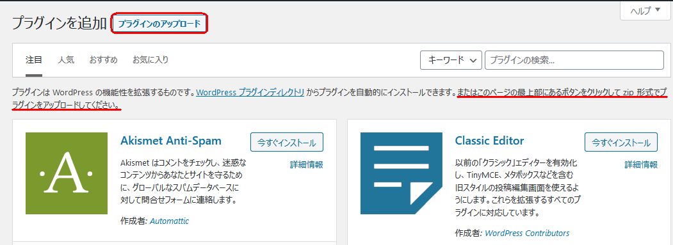
Task: Open the ヘルプ dropdown tab
Action: [645, 11]
